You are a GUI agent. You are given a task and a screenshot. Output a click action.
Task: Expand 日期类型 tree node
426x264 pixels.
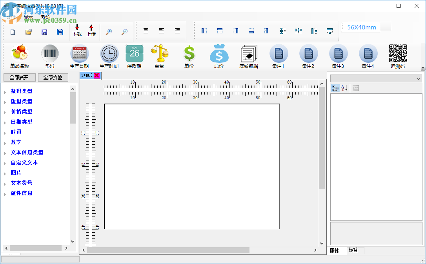click(5, 123)
